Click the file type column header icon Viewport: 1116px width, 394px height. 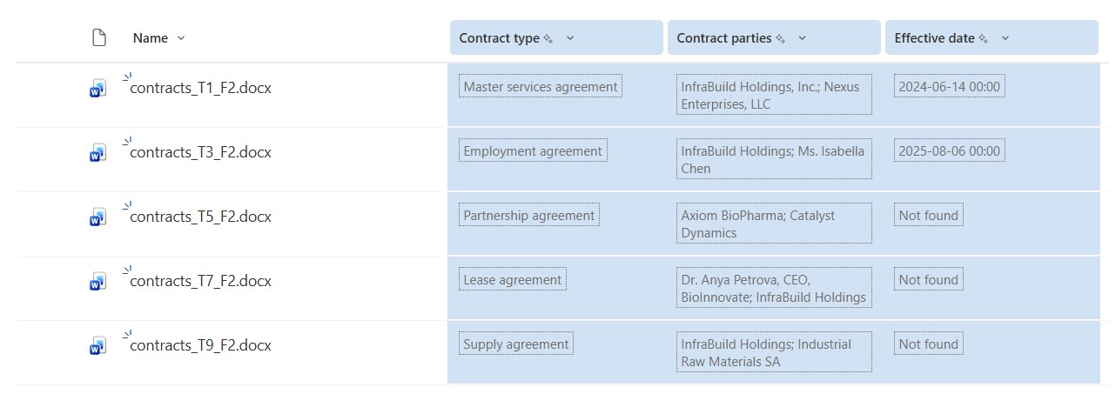click(x=99, y=38)
